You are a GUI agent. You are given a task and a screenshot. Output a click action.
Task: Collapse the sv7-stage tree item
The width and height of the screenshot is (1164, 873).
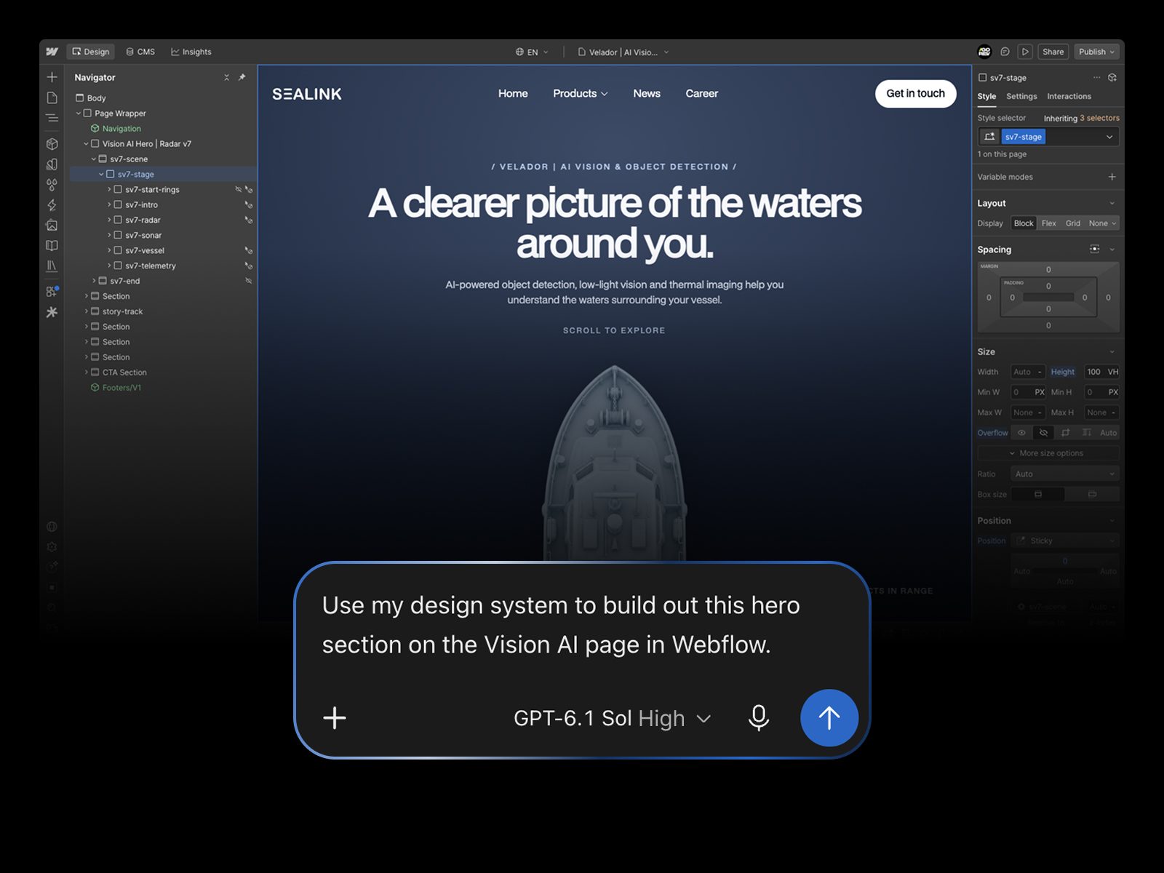101,175
